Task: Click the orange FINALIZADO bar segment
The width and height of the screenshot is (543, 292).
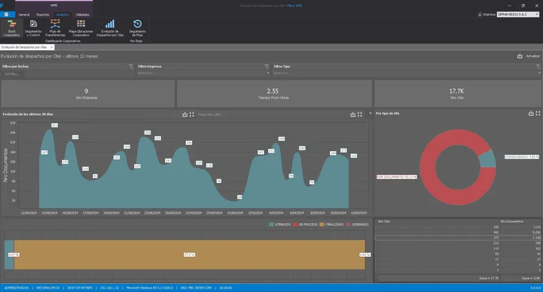Action: click(x=189, y=255)
